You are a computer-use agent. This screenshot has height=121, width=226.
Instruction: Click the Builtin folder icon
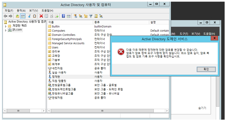pyautogui.click(x=50, y=26)
